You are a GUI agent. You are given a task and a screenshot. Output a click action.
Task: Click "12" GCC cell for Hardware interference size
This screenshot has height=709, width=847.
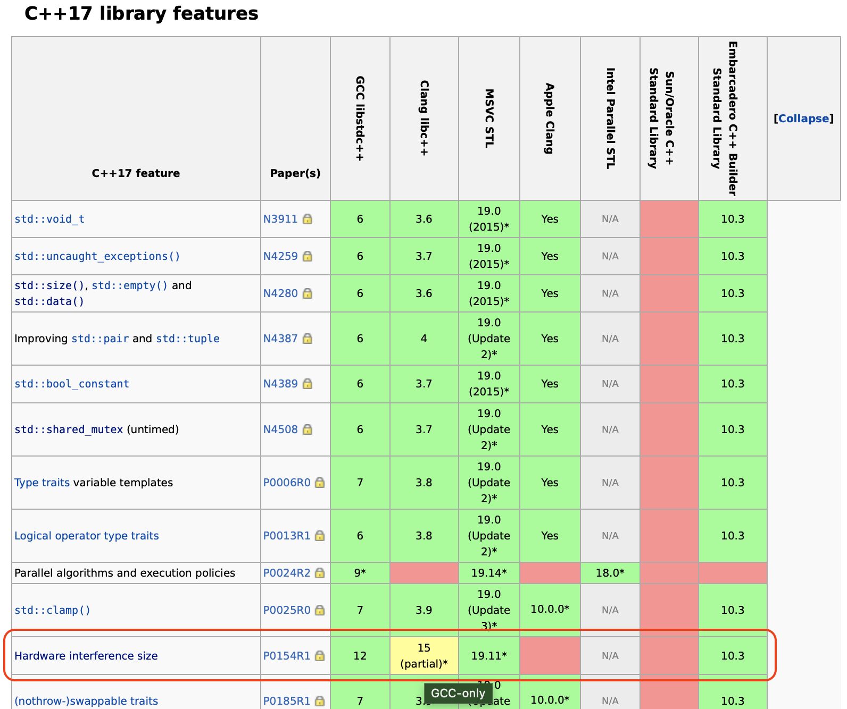click(360, 656)
